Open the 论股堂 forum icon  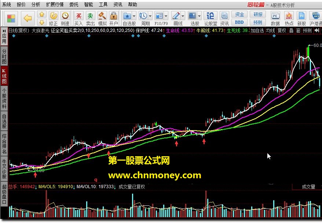tap(211, 18)
